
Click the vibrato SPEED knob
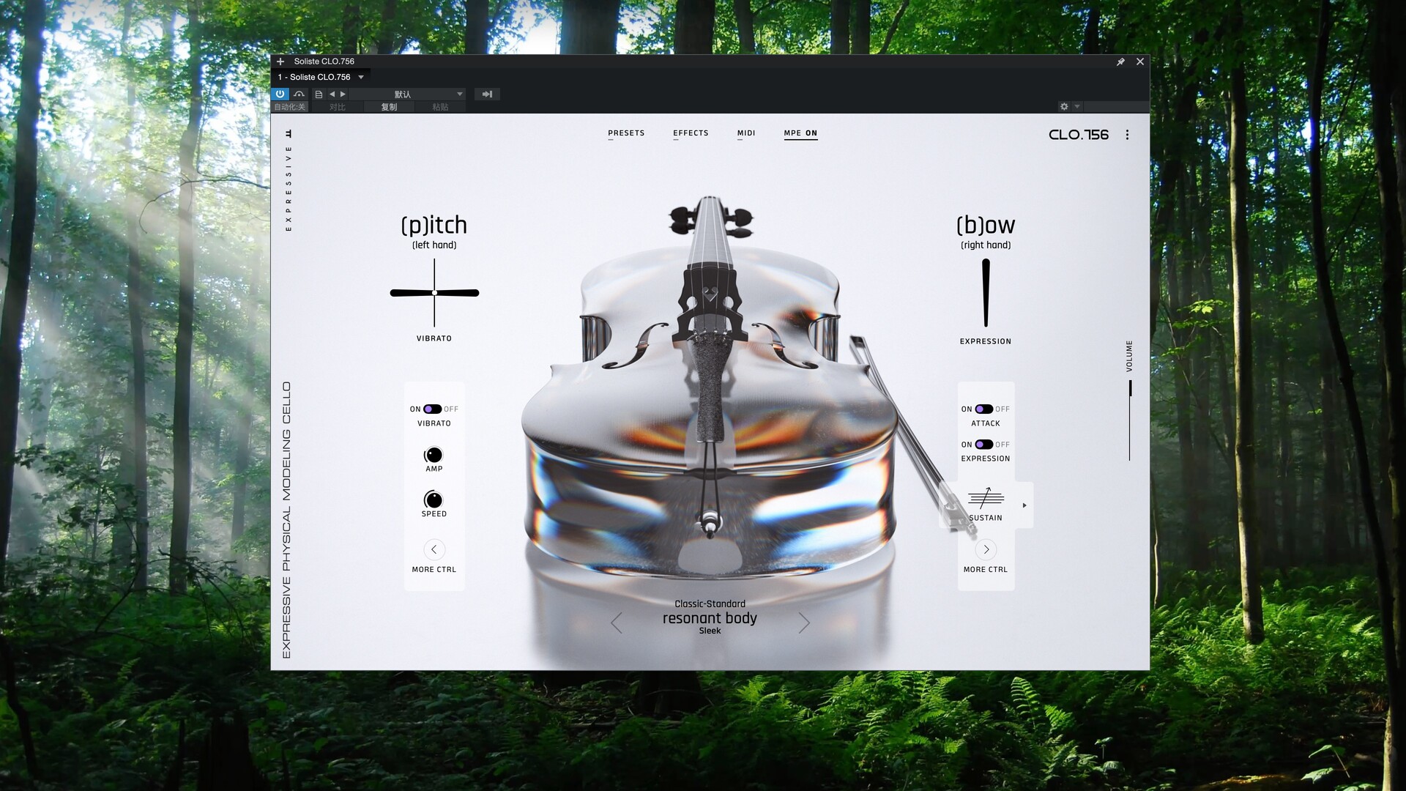pos(434,500)
